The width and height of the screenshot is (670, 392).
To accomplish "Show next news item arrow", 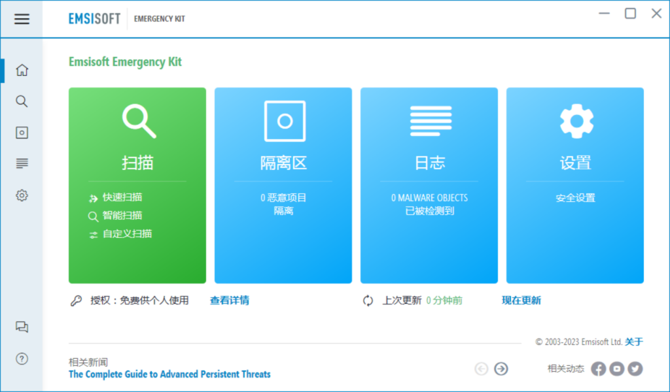I will (x=501, y=369).
